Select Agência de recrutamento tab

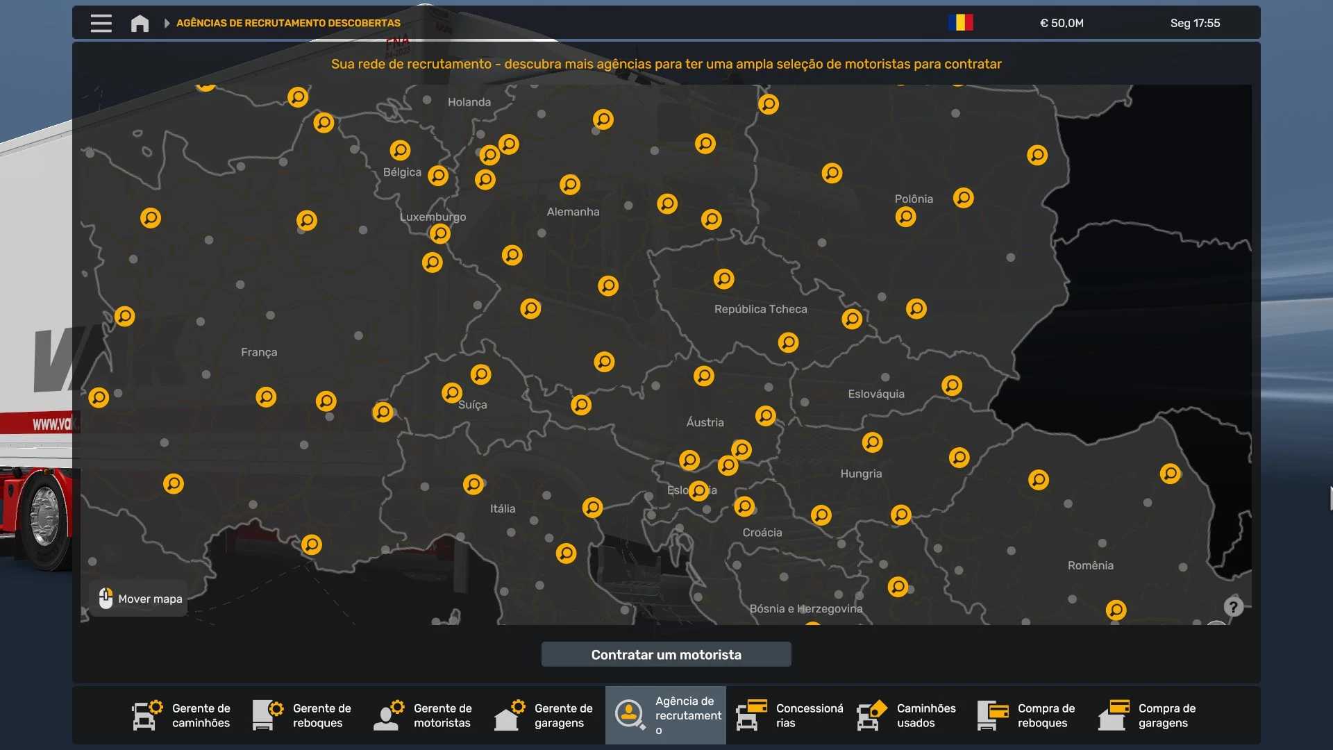click(665, 715)
